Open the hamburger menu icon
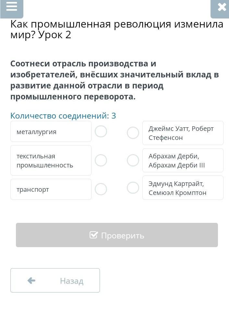This screenshot has height=309, width=229. [x=12, y=7]
